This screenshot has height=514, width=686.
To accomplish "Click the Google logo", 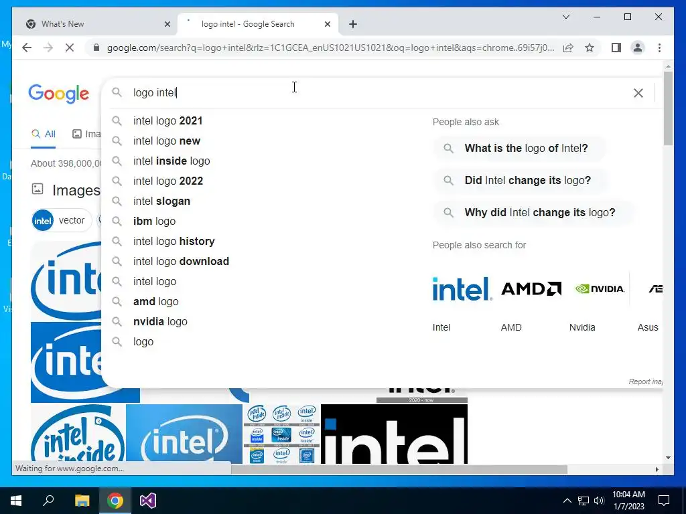I will 59,93.
